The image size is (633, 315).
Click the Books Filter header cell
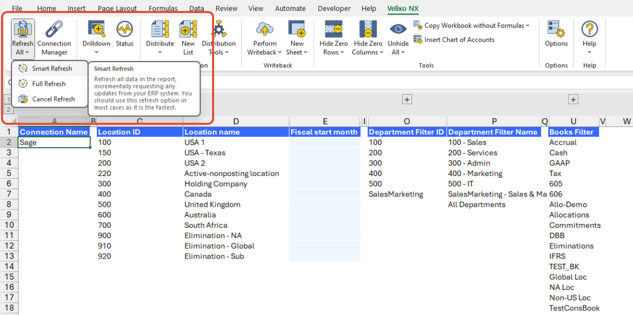[573, 132]
